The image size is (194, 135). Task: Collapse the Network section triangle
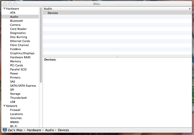tap(5, 106)
